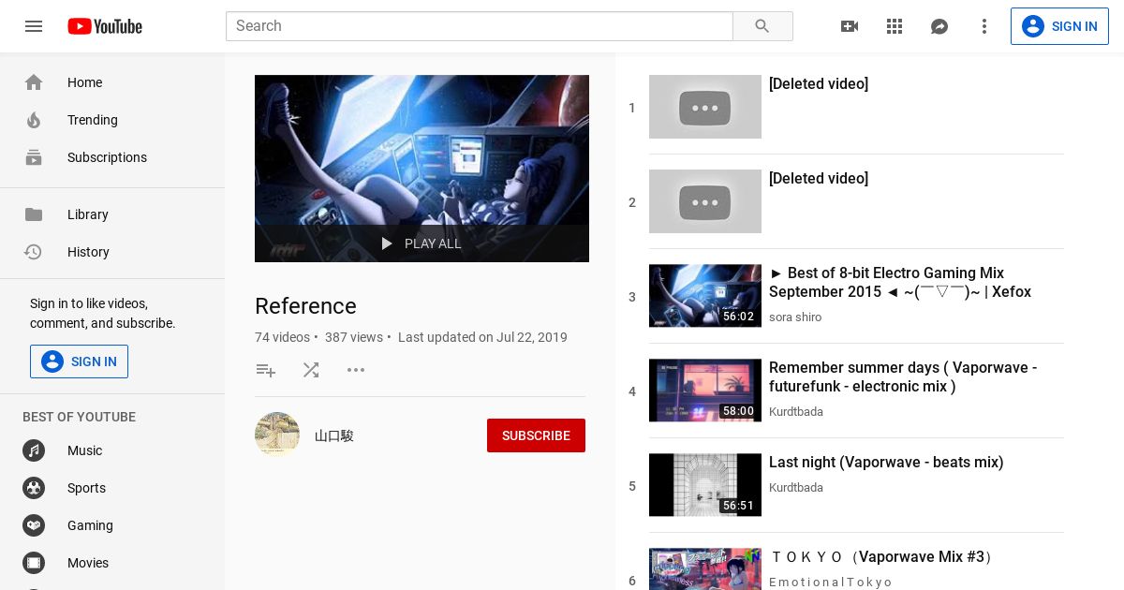This screenshot has width=1124, height=590.
Task: Click the Library folder icon
Action: (34, 214)
